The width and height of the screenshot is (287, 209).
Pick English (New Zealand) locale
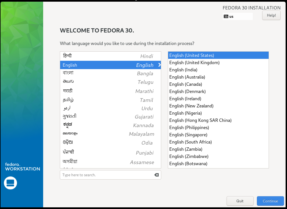pyautogui.click(x=218, y=106)
